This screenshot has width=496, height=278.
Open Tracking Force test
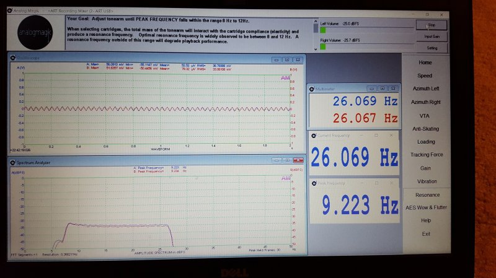[x=427, y=155]
